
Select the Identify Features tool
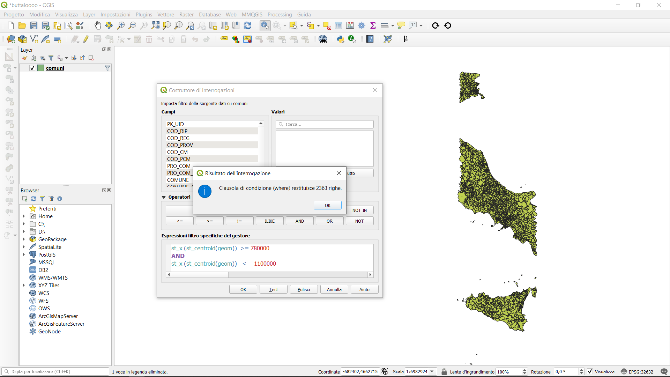click(x=265, y=25)
